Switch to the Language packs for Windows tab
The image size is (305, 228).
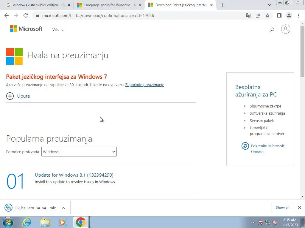point(110,5)
